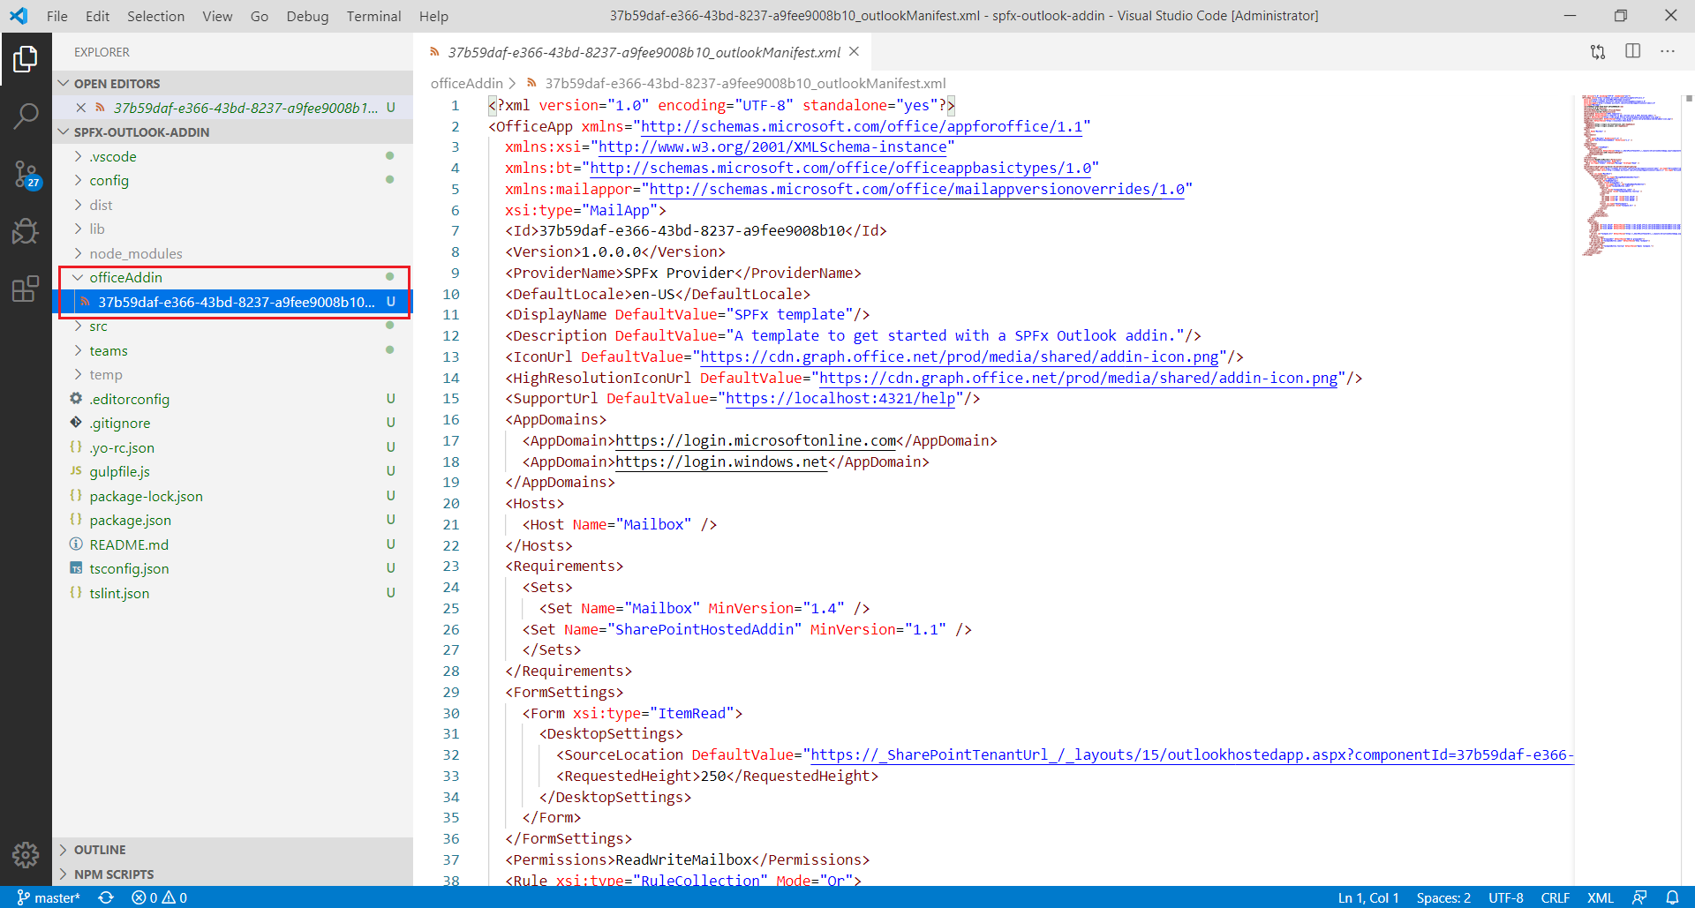
Task: Click Open Changes compare icon
Action: tap(1598, 52)
